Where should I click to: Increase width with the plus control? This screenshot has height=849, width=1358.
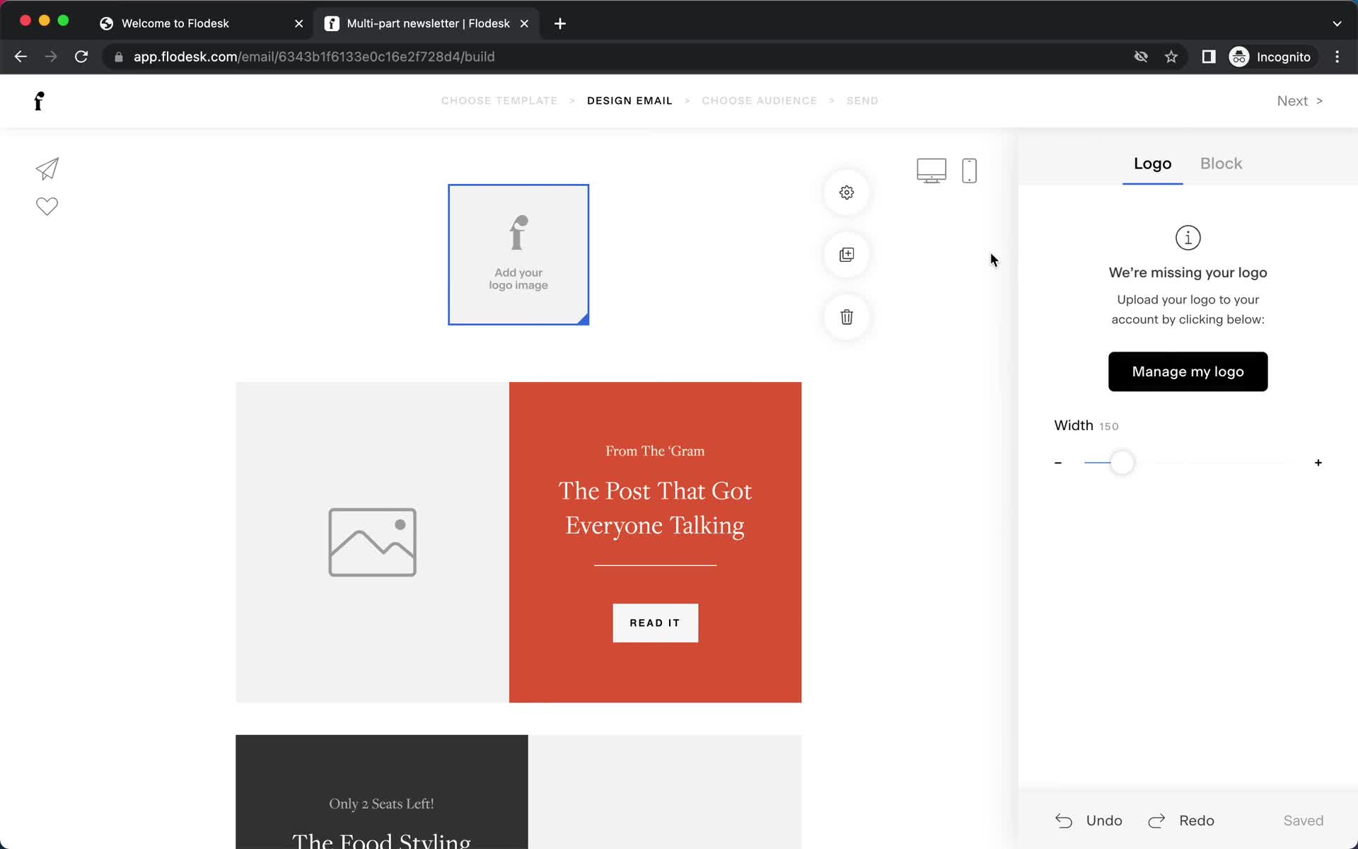coord(1318,462)
